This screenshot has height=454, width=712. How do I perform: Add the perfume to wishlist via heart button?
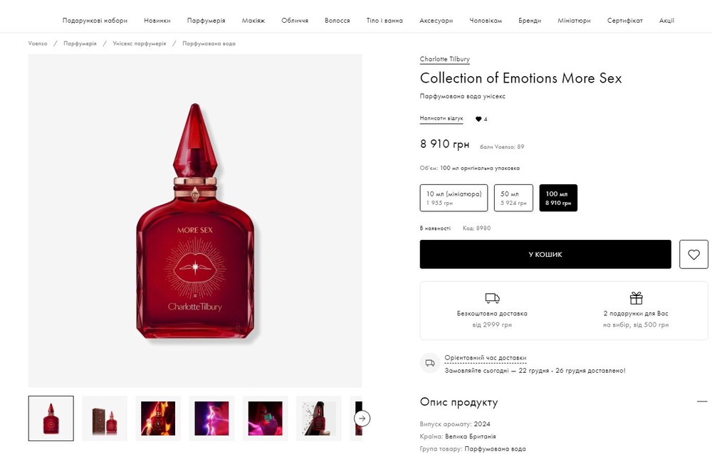click(x=693, y=254)
